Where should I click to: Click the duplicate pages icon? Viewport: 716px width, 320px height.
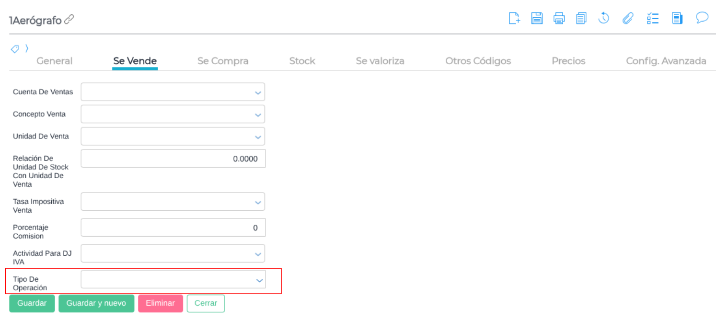coord(581,19)
